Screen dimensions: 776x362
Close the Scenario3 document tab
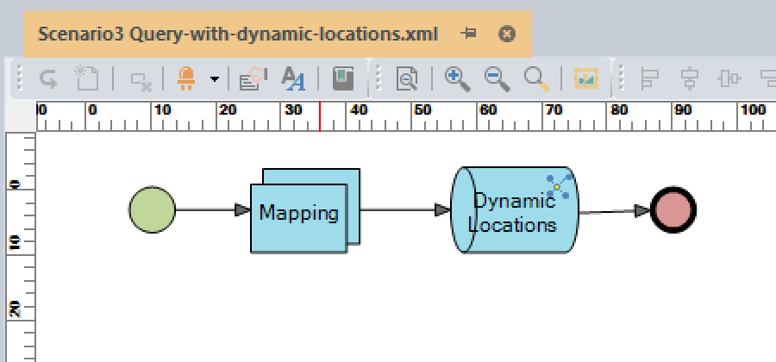(x=507, y=34)
